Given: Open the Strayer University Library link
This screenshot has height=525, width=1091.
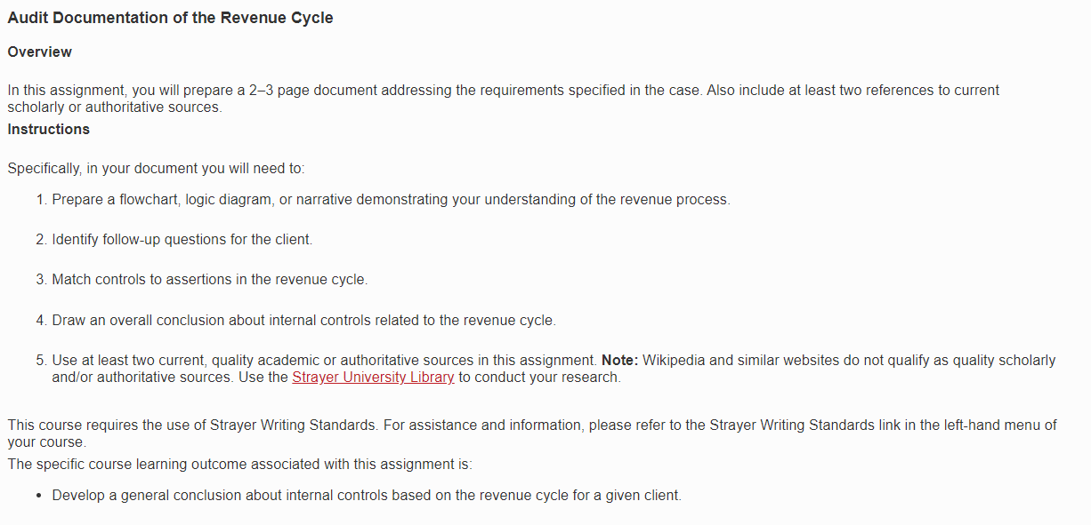Looking at the screenshot, I should 373,377.
